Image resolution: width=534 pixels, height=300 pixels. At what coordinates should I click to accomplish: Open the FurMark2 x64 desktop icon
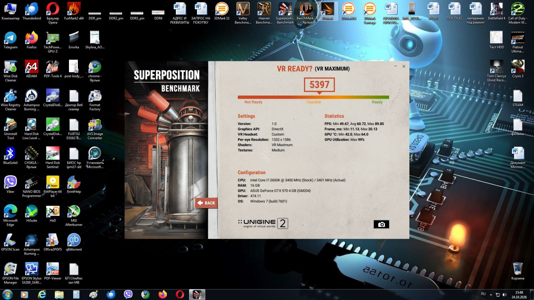(x=74, y=11)
